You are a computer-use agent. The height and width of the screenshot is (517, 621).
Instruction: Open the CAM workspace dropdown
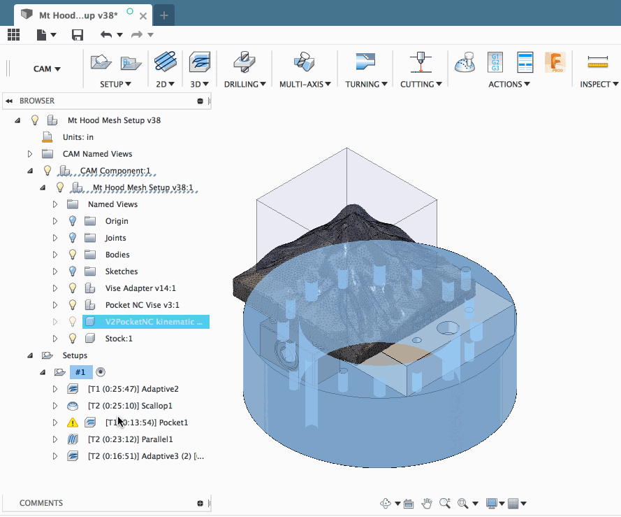[47, 69]
